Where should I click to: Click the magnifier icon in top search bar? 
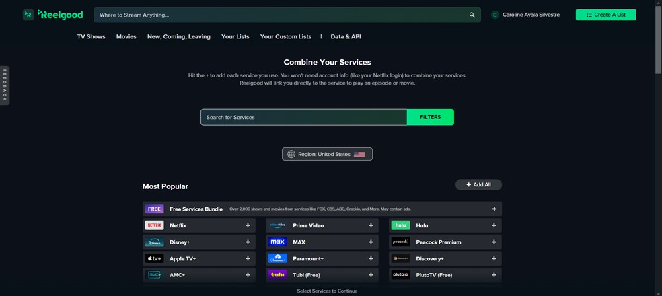click(472, 15)
